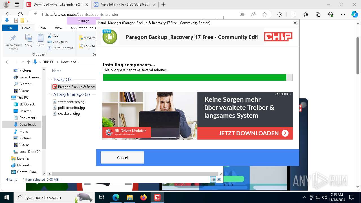Click Pin to Quick access icon

13,42
